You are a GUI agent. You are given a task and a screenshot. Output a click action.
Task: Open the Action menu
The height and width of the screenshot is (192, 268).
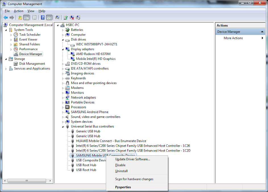click(x=18, y=11)
